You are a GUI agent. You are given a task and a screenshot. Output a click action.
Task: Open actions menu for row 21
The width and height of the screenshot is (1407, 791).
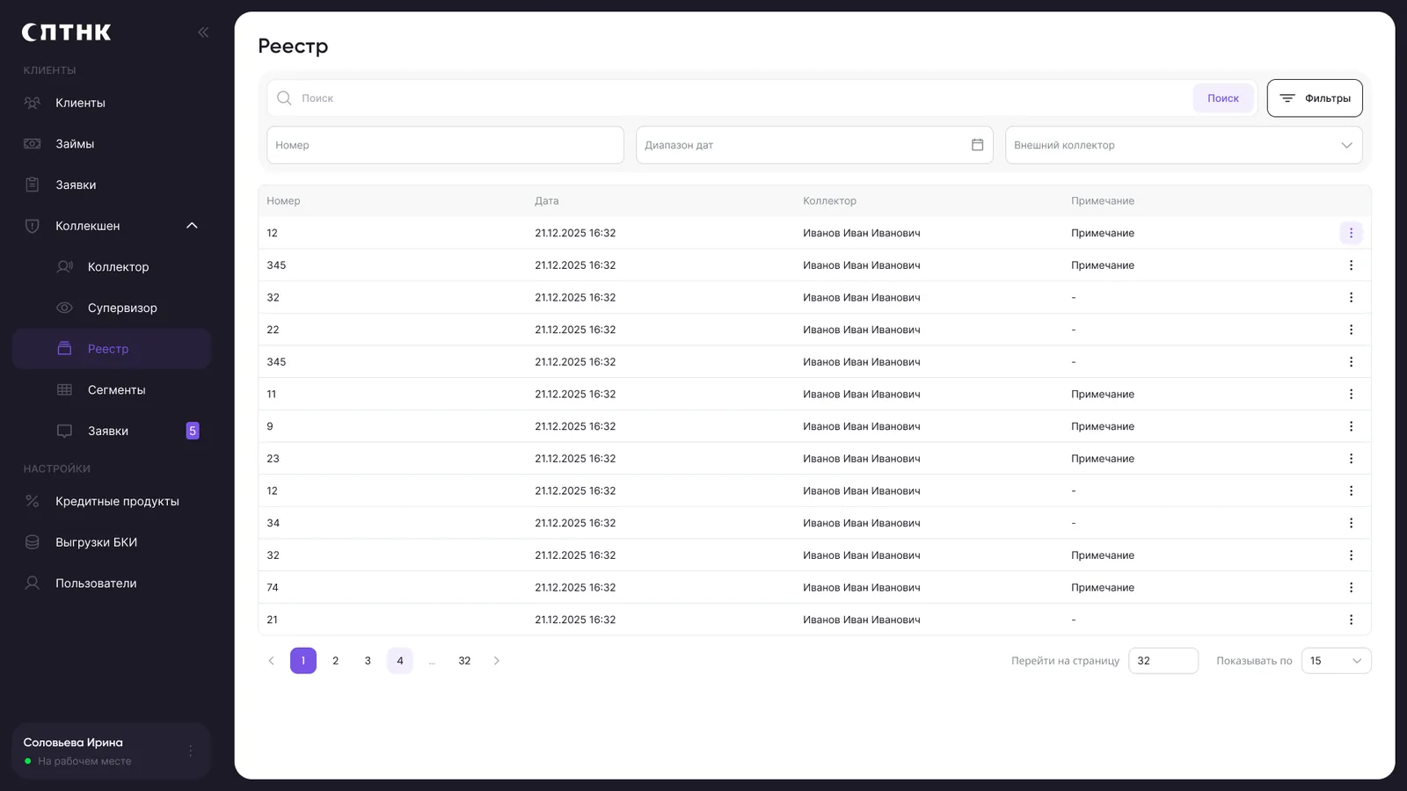[x=1351, y=620]
